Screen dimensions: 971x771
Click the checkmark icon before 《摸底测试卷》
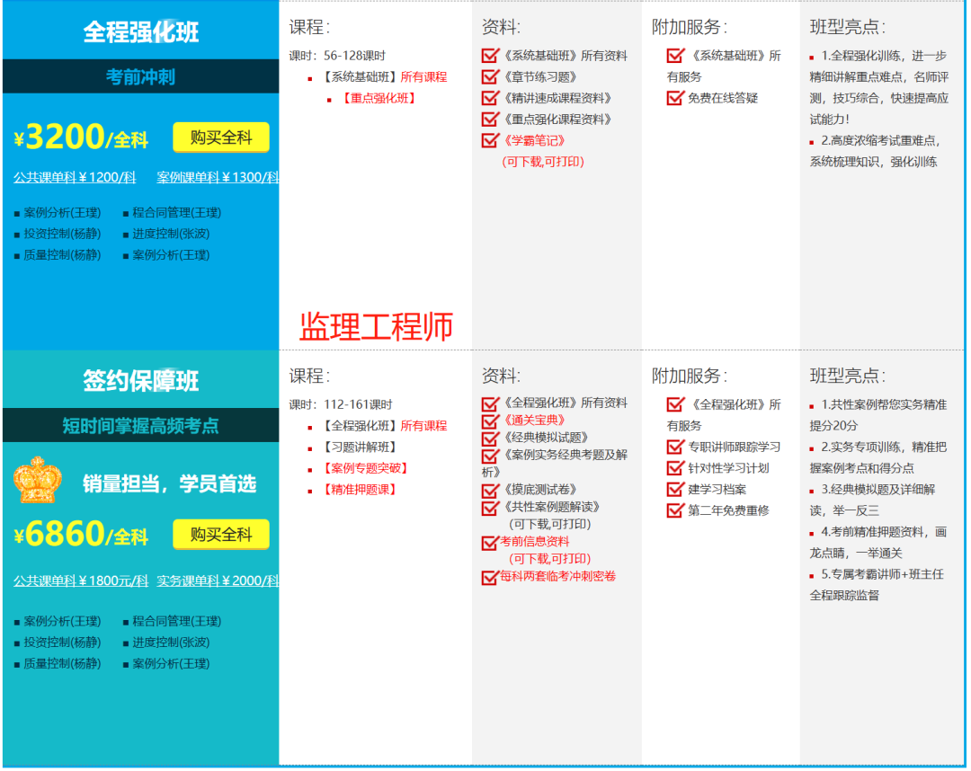(x=490, y=490)
